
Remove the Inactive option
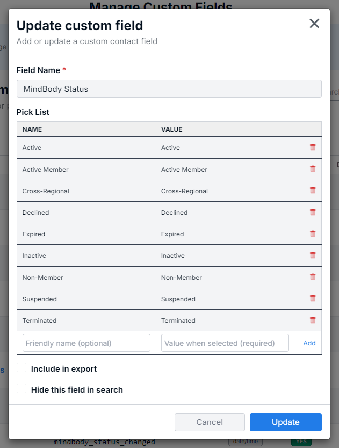click(313, 256)
